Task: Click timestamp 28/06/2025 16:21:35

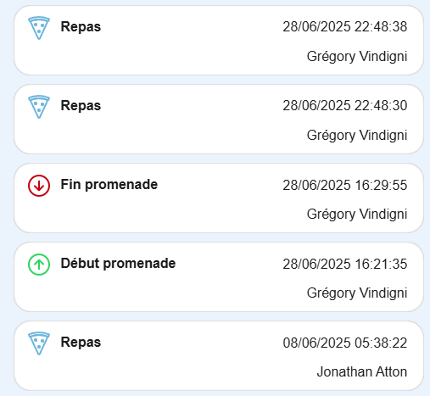Action: click(345, 264)
